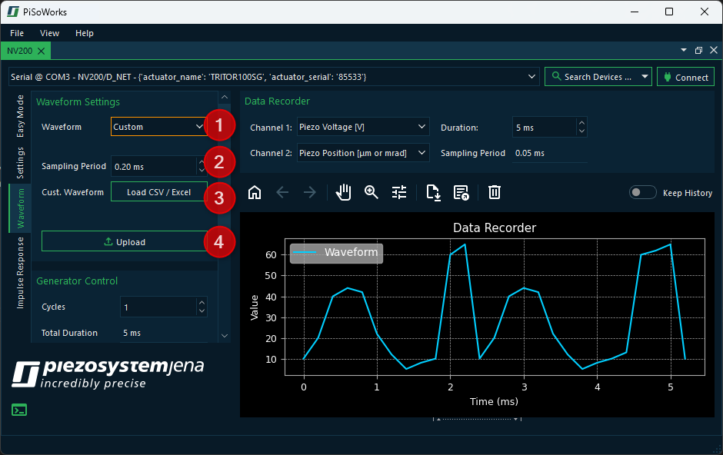Reset plot view with the home icon

click(255, 192)
